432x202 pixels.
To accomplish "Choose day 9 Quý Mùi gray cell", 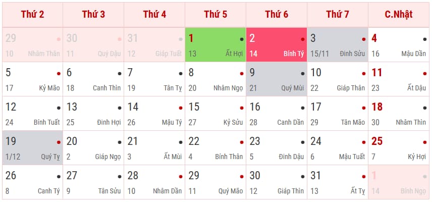I will 277,79.
